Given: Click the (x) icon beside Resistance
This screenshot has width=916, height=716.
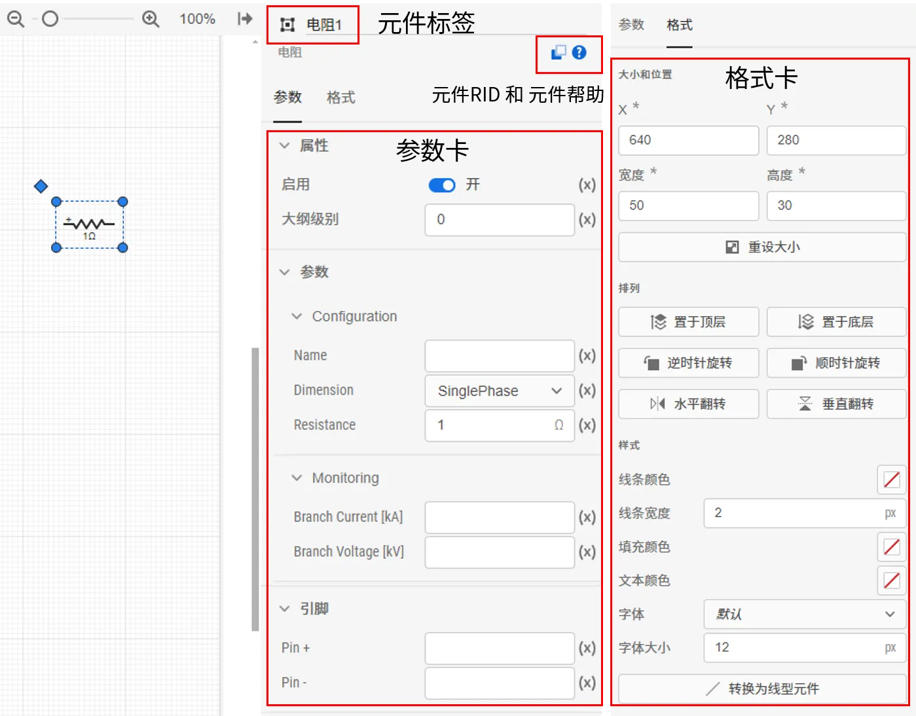Looking at the screenshot, I should [x=587, y=425].
